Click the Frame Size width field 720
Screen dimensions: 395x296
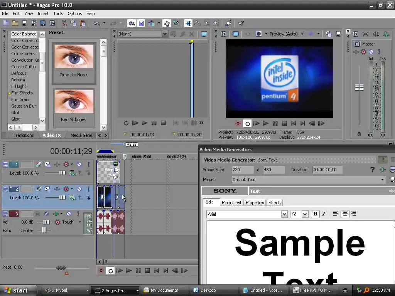242,170
